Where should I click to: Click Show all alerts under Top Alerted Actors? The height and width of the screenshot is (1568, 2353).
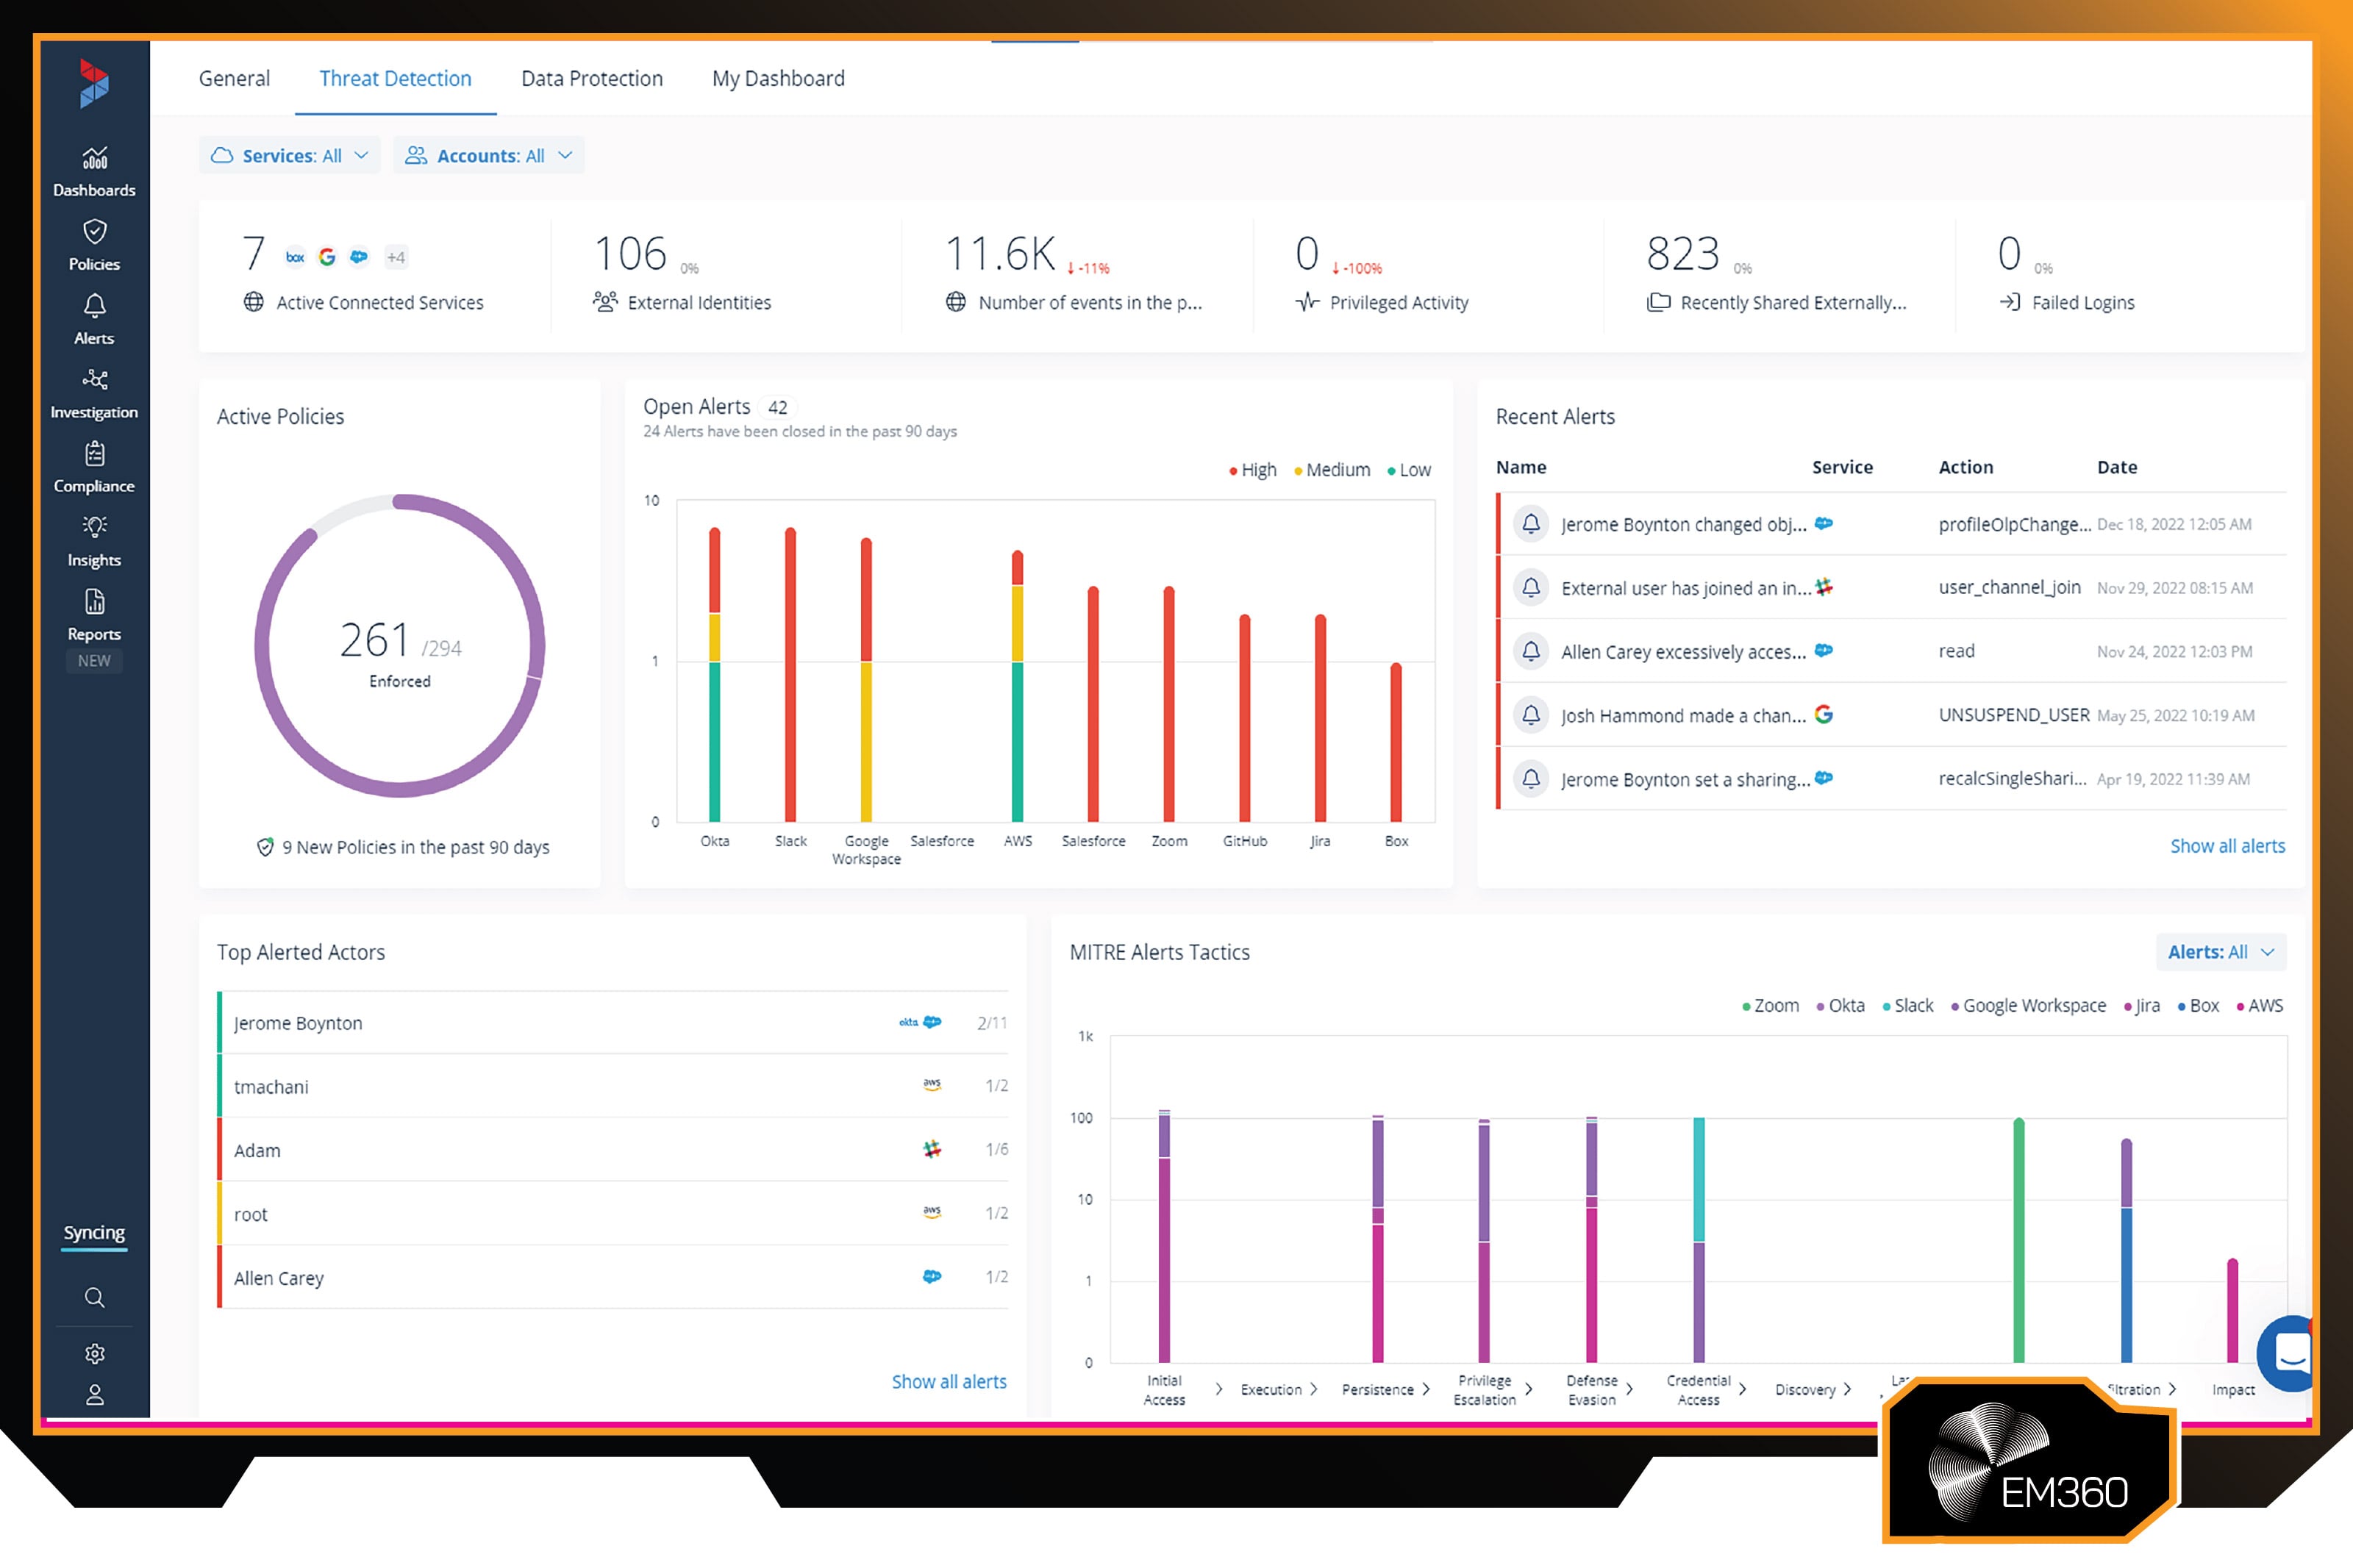click(x=949, y=1381)
